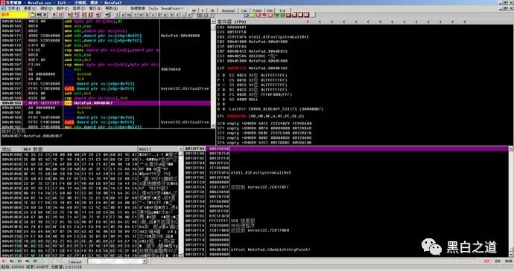Click the BP button
This screenshot has height=271, width=514.
point(194,11)
